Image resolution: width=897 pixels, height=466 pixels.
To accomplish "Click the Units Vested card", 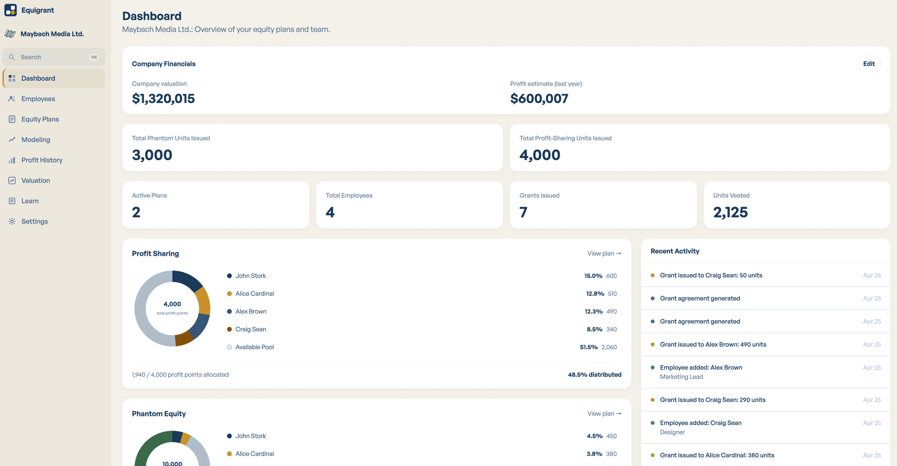I will (x=797, y=205).
